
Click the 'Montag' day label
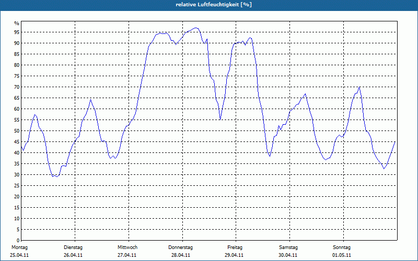[19, 247]
